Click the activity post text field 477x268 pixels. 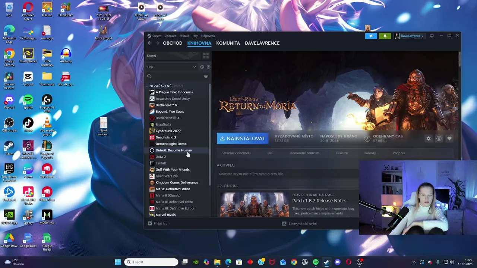coord(287,174)
